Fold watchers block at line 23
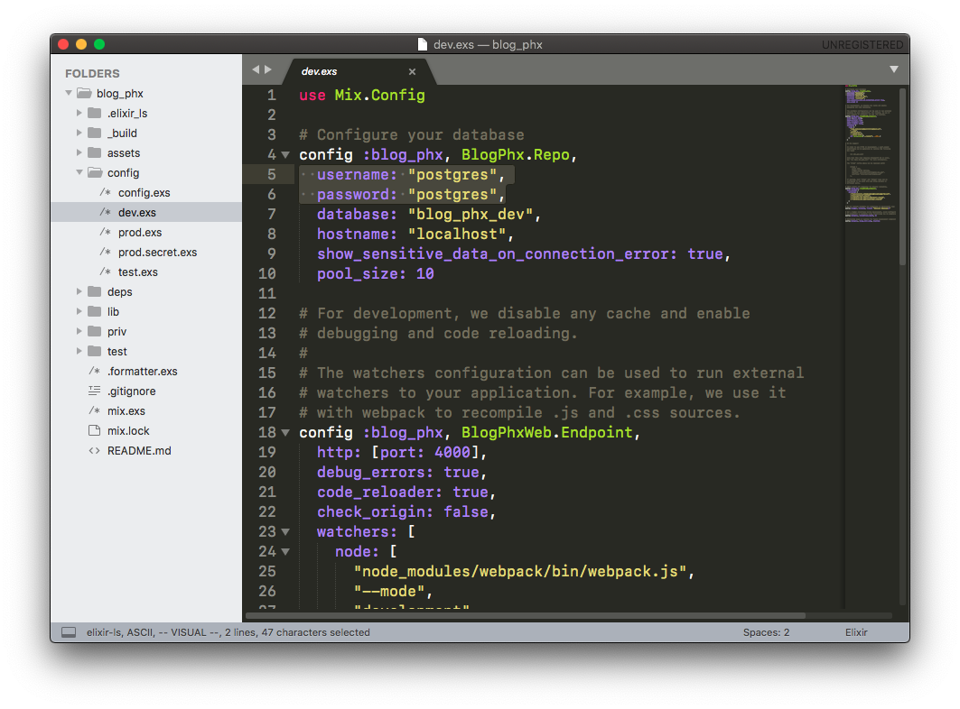Image resolution: width=960 pixels, height=709 pixels. pos(285,532)
